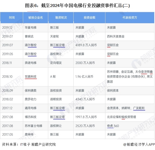
Task: Select the 被投企业名 column header
Action: click(x=36, y=18)
